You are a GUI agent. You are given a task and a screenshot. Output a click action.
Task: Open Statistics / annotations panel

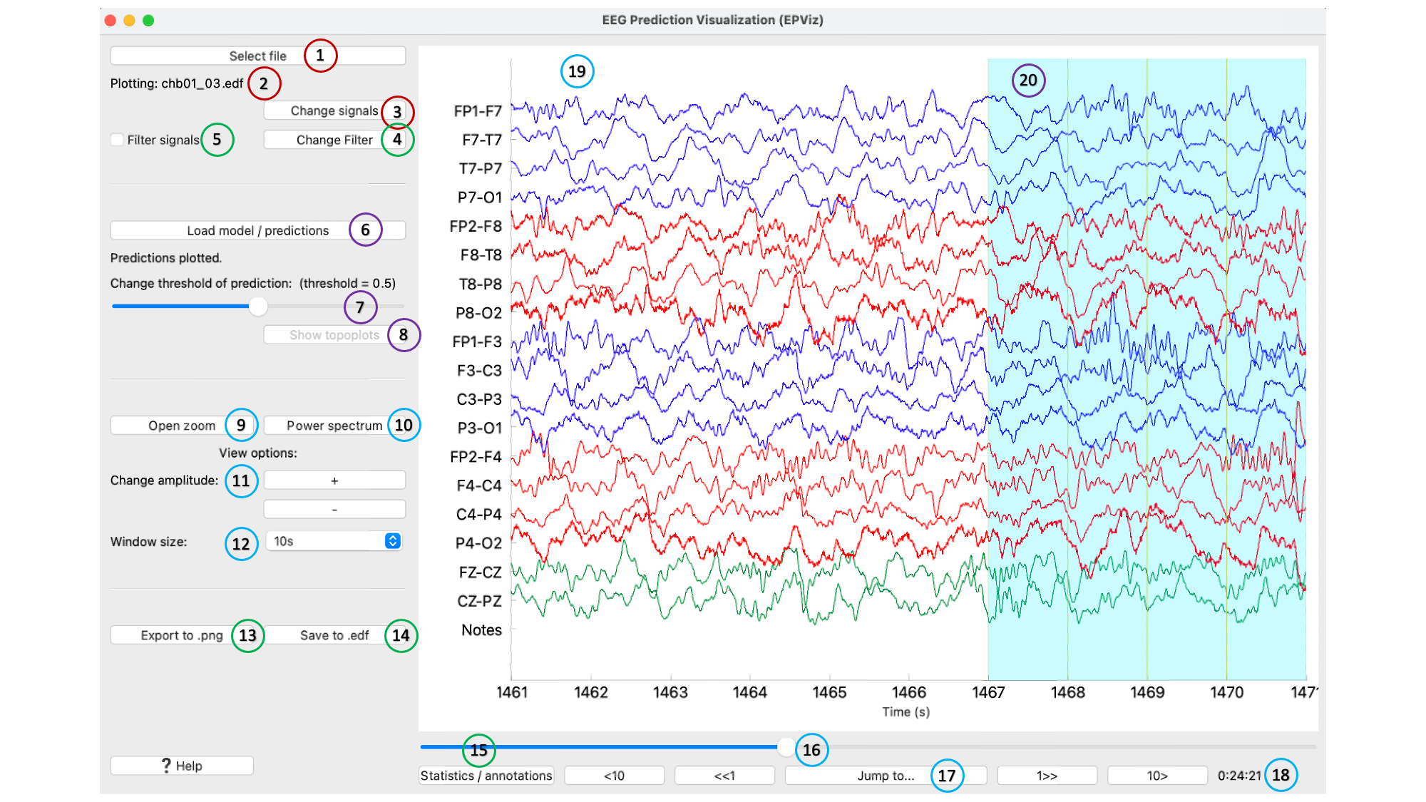click(486, 776)
